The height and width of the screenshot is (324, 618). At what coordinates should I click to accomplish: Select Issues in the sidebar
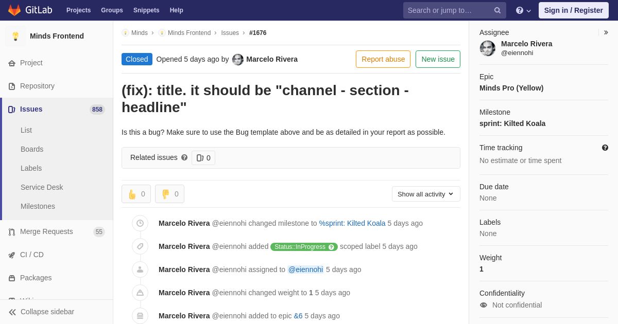click(57, 109)
